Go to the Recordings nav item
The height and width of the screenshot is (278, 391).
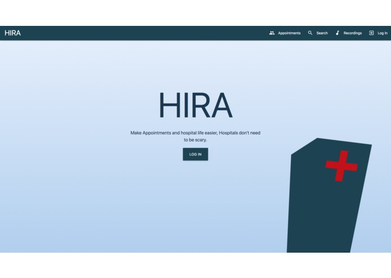[352, 33]
